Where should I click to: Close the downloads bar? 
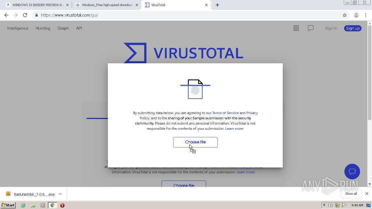click(367, 194)
